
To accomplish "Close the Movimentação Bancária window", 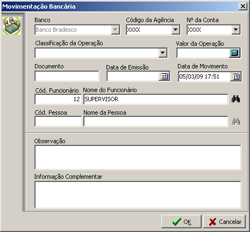I will pos(243,6).
